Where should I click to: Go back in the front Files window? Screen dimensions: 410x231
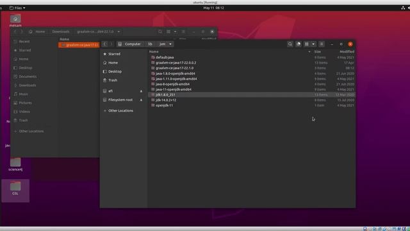tap(105, 44)
